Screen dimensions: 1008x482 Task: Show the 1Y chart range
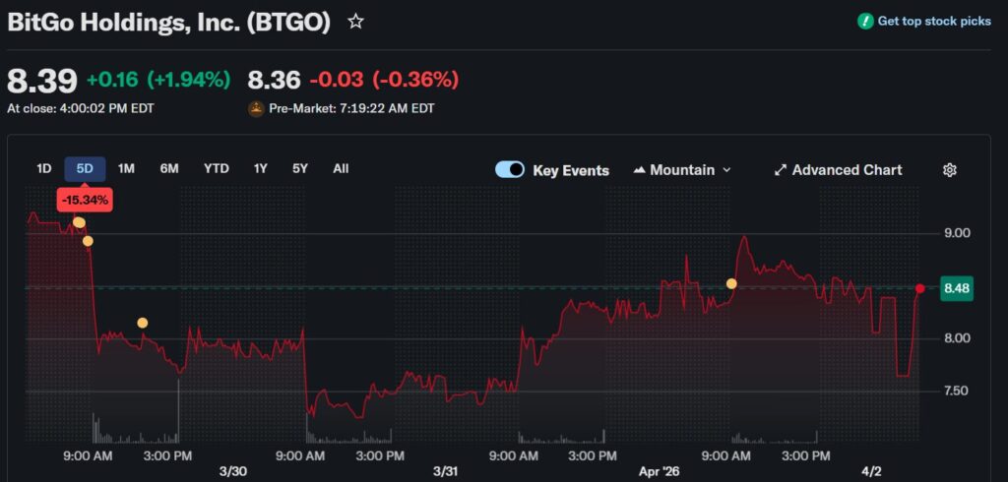[x=260, y=168]
